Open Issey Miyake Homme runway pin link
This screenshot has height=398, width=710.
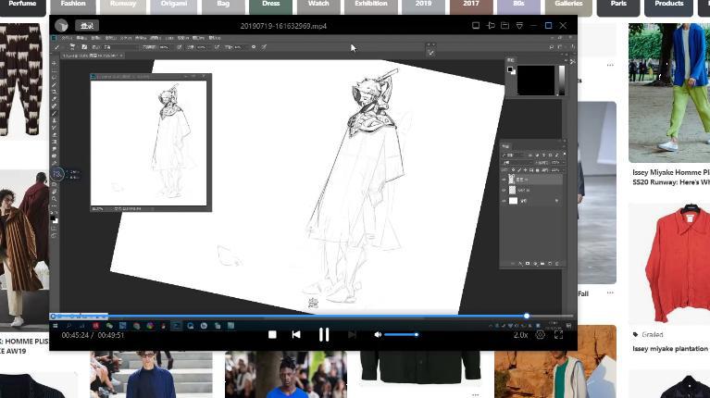pos(671,177)
